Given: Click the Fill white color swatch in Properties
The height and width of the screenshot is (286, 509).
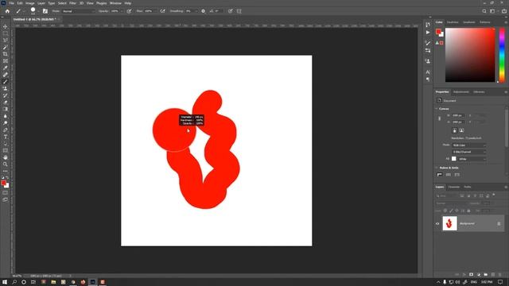Looking at the screenshot, I should coord(454,159).
